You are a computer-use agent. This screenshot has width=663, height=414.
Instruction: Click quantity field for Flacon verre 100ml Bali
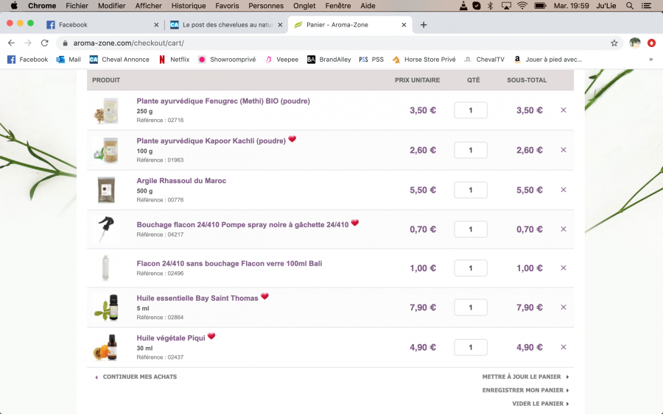coord(471,268)
